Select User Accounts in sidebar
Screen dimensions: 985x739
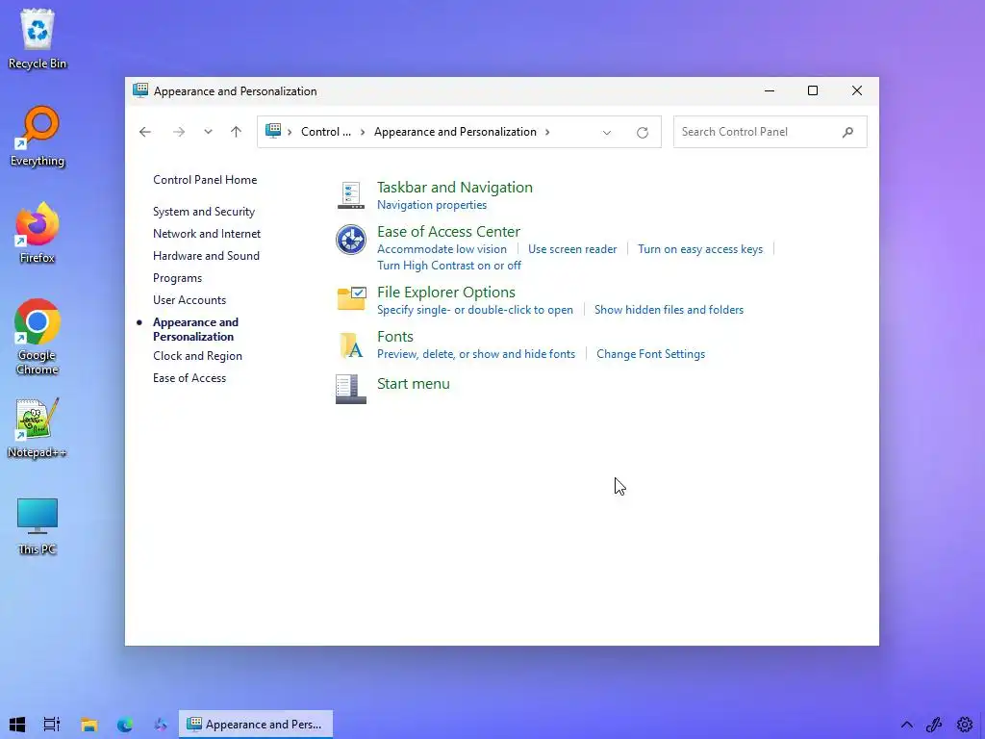[189, 300]
